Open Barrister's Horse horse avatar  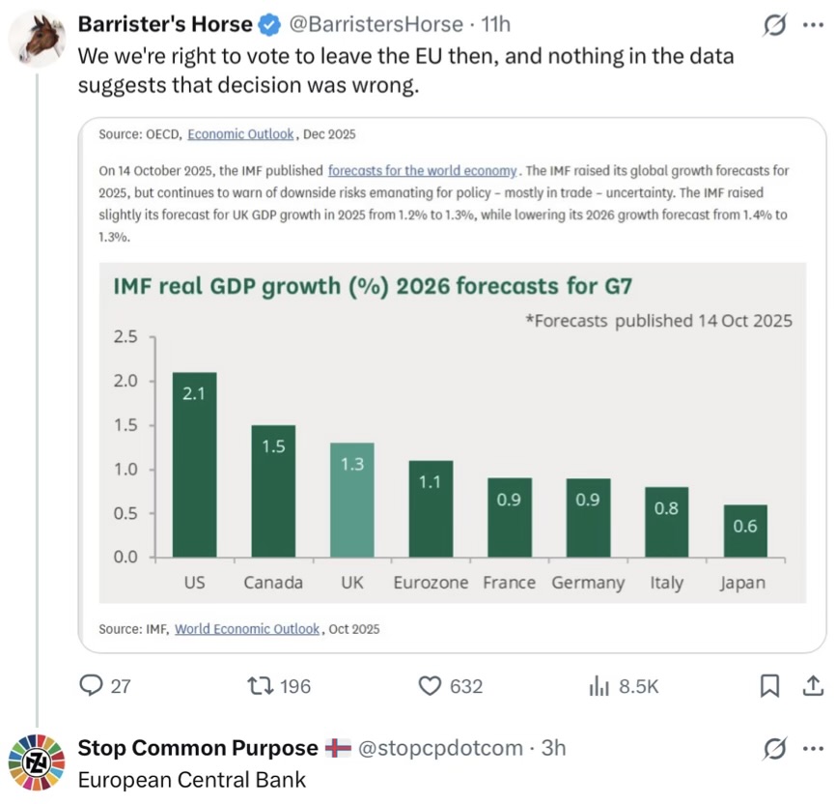coord(37,39)
